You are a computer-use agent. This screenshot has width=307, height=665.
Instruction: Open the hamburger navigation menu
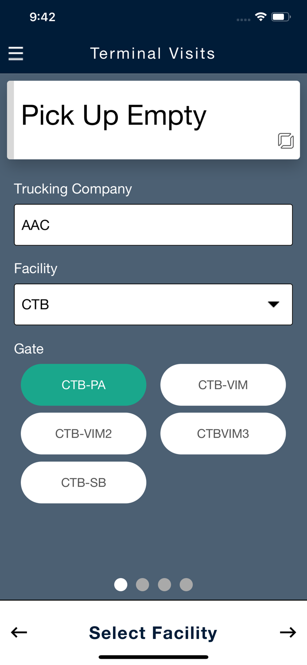coord(16,53)
